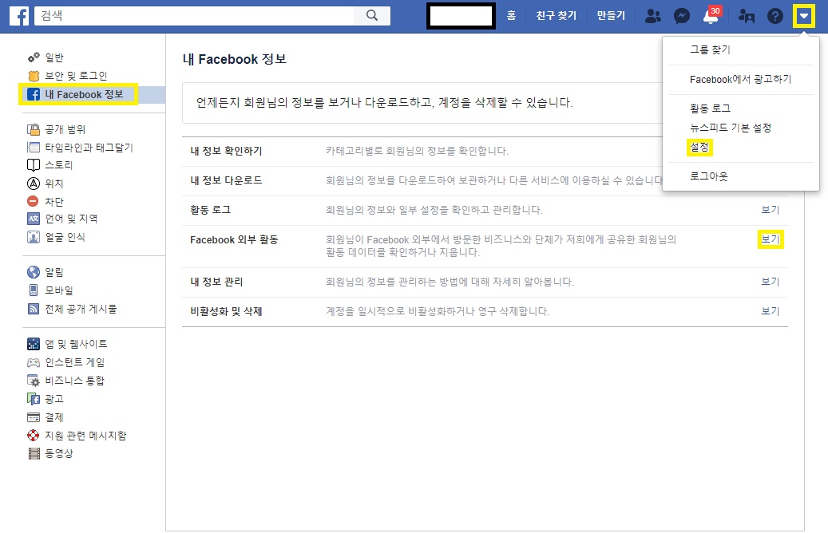Image resolution: width=828 pixels, height=533 pixels.
Task: Choose 설정 in dropdown menu
Action: [x=699, y=148]
